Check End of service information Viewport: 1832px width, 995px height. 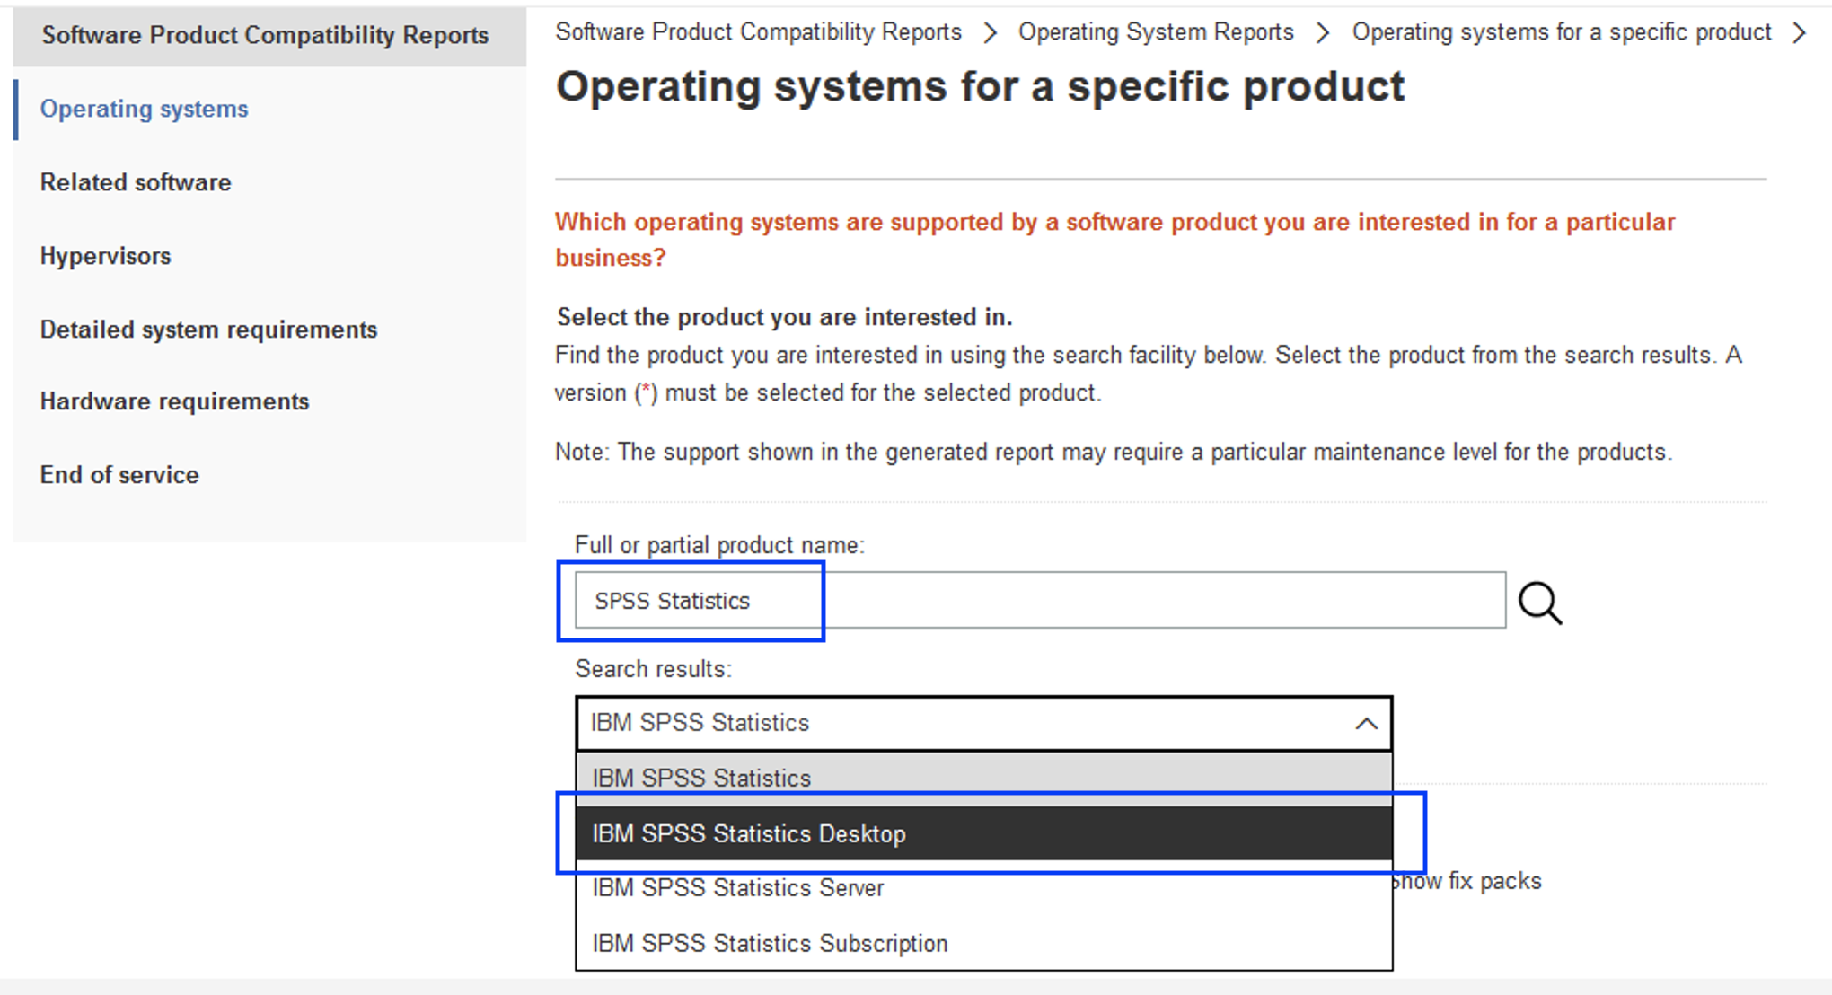coord(119,474)
